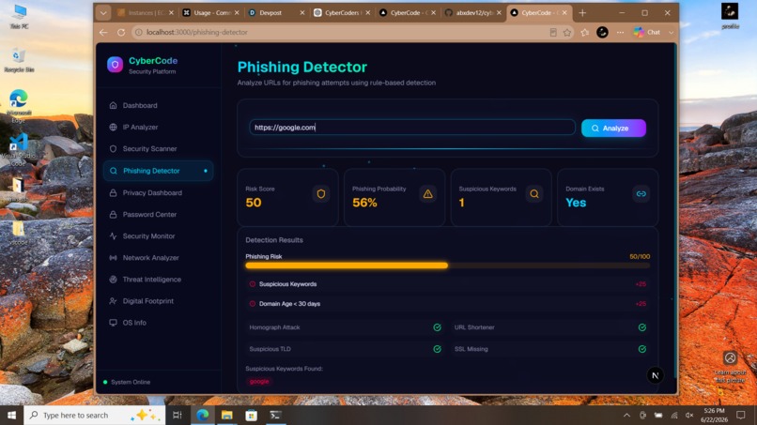
Task: Click the Security Monitor pulse icon
Action: coord(113,235)
